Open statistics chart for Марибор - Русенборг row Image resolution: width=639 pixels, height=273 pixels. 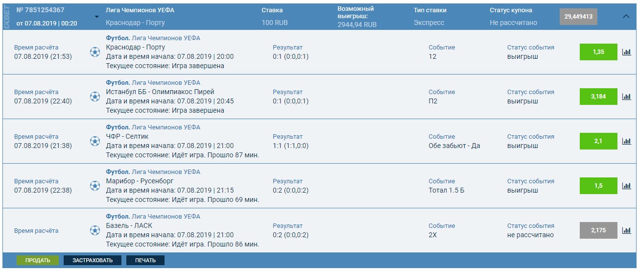click(626, 186)
